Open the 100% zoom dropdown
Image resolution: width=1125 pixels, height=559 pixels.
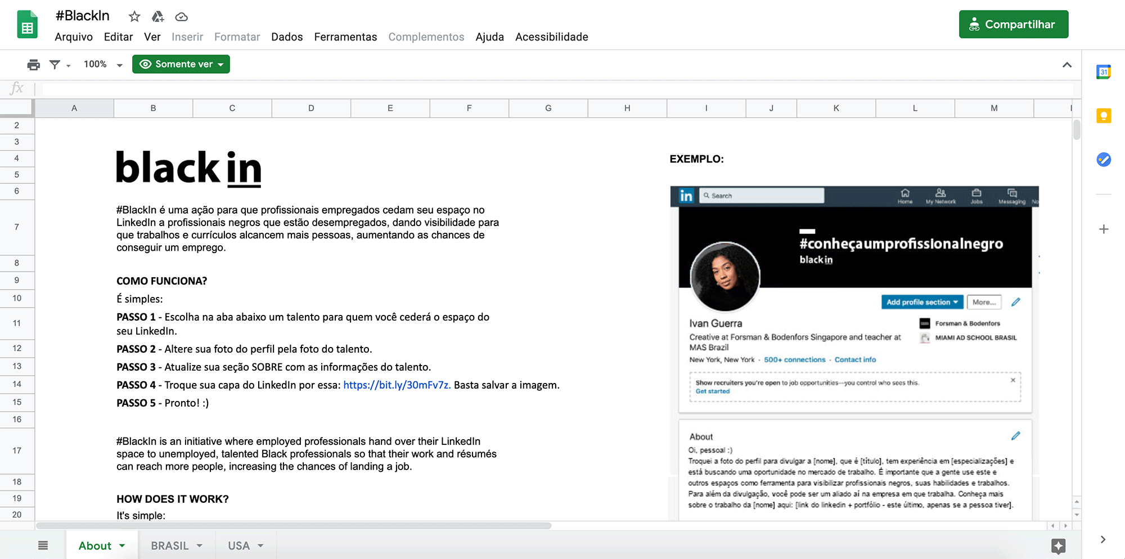[103, 65]
